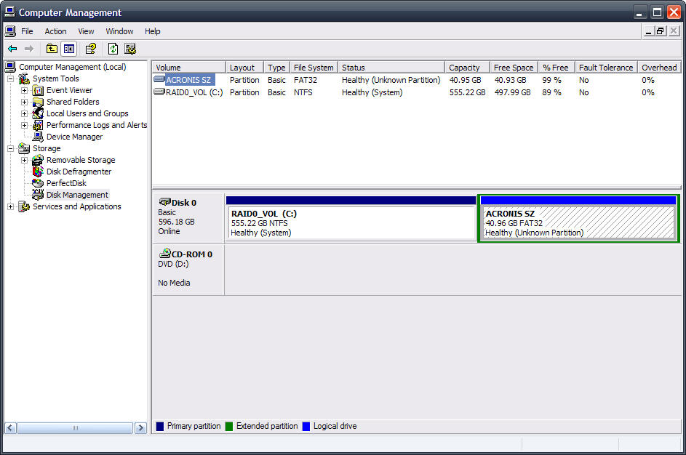Viewport: 686px width, 455px height.
Task: Collapse the Storage node
Action: click(10, 148)
